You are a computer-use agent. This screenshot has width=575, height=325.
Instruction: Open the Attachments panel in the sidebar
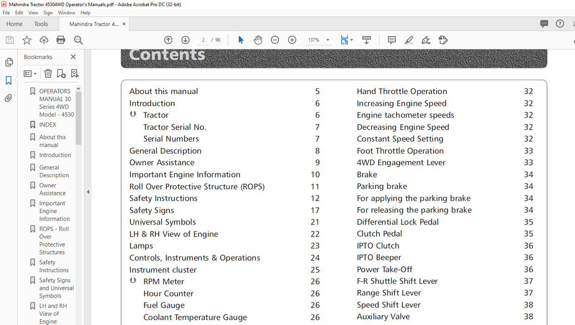click(x=9, y=98)
